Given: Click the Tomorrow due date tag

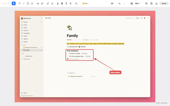Looking at the screenshot, I should [x=84, y=54].
